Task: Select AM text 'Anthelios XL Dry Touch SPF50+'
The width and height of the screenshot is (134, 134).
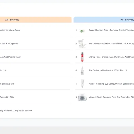Action: pos(18,111)
